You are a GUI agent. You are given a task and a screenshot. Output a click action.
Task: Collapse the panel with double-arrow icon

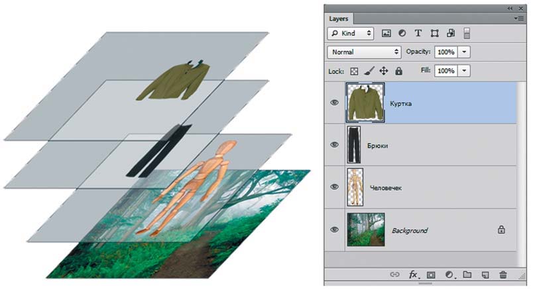coord(510,8)
